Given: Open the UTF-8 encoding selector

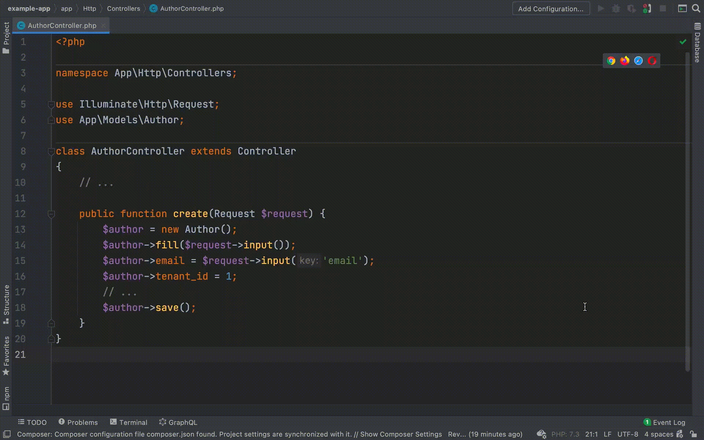Looking at the screenshot, I should pyautogui.click(x=627, y=434).
